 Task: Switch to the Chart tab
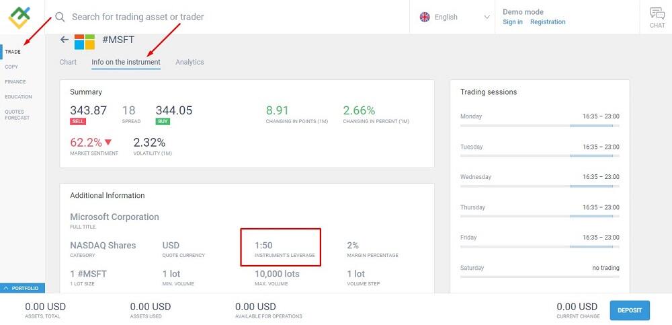tap(68, 63)
